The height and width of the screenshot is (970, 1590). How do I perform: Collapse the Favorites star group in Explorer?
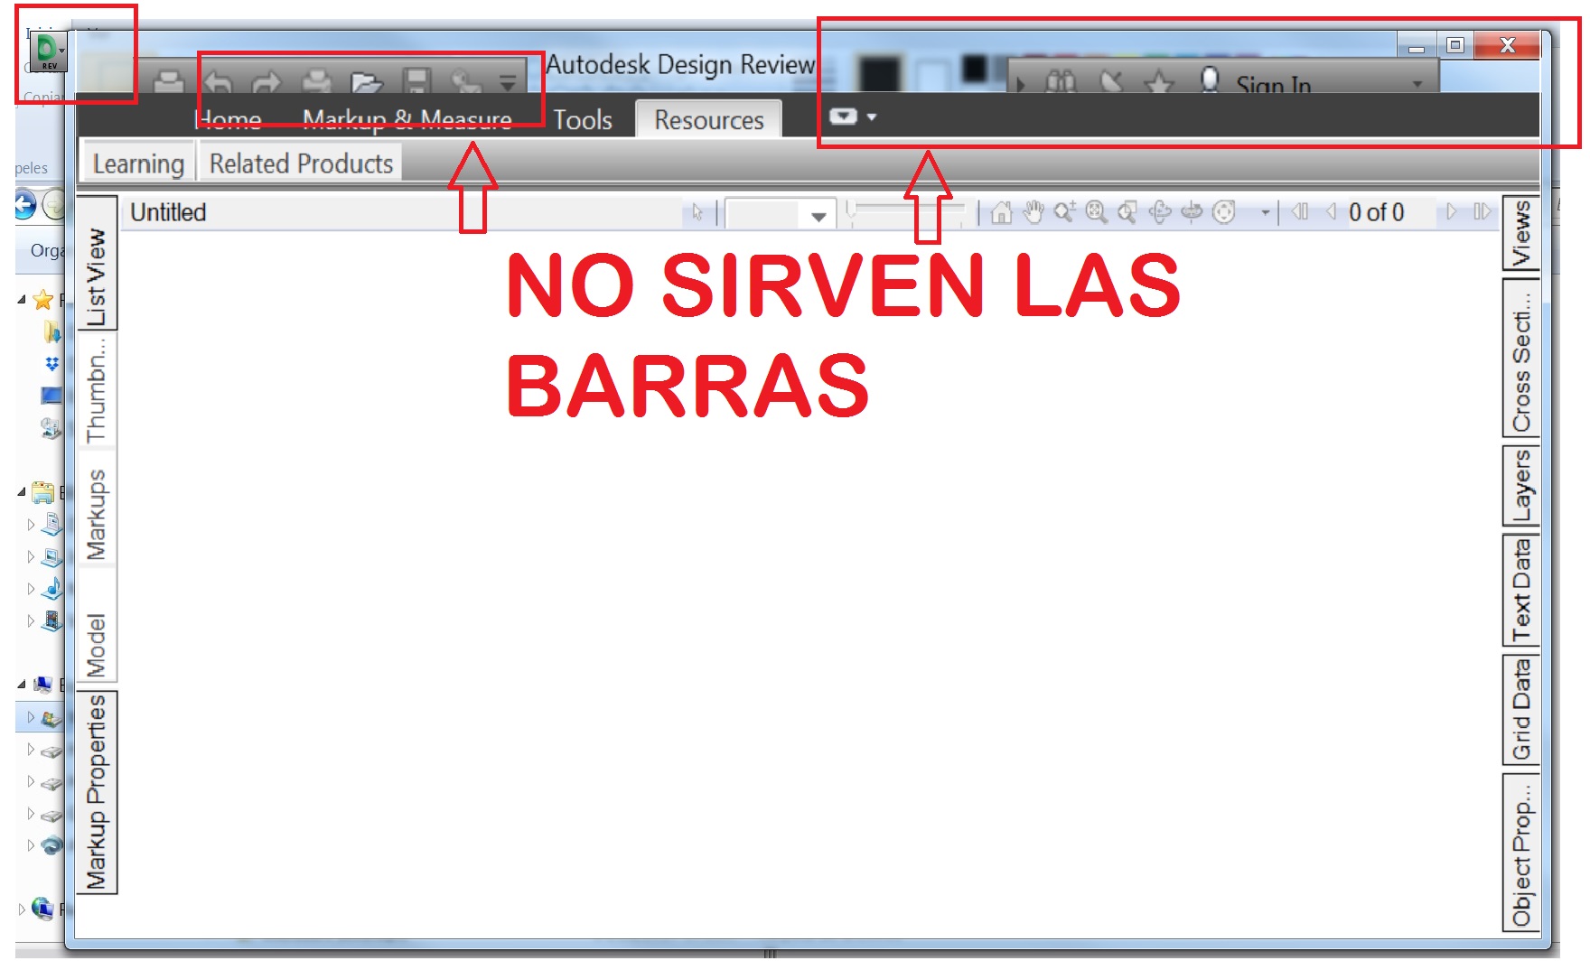click(x=21, y=300)
